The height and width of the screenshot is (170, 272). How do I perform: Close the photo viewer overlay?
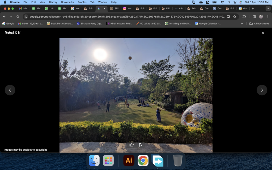click(x=263, y=33)
